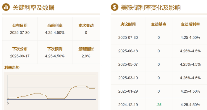The height and width of the screenshot is (110, 207).
Task: Click the dollar sign icon beside 美联储利率变化及影响
Action: (x=115, y=7)
